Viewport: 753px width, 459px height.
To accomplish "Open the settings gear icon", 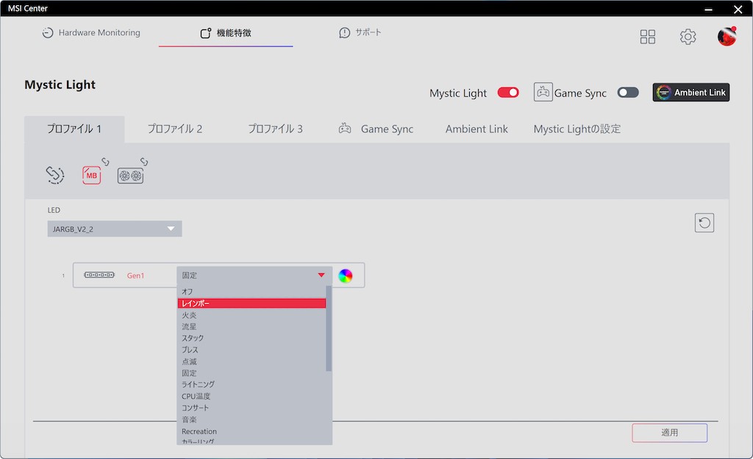I will 688,37.
